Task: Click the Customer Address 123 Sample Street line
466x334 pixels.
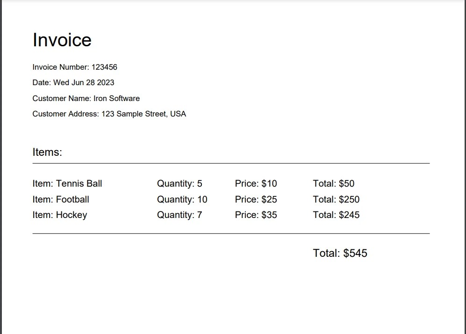Action: click(109, 114)
